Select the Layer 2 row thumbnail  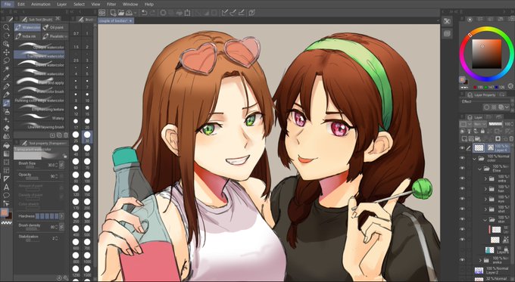tap(479, 271)
